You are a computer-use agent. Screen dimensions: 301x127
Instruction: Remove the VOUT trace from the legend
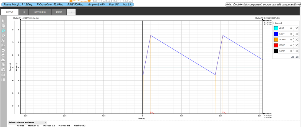point(296,28)
